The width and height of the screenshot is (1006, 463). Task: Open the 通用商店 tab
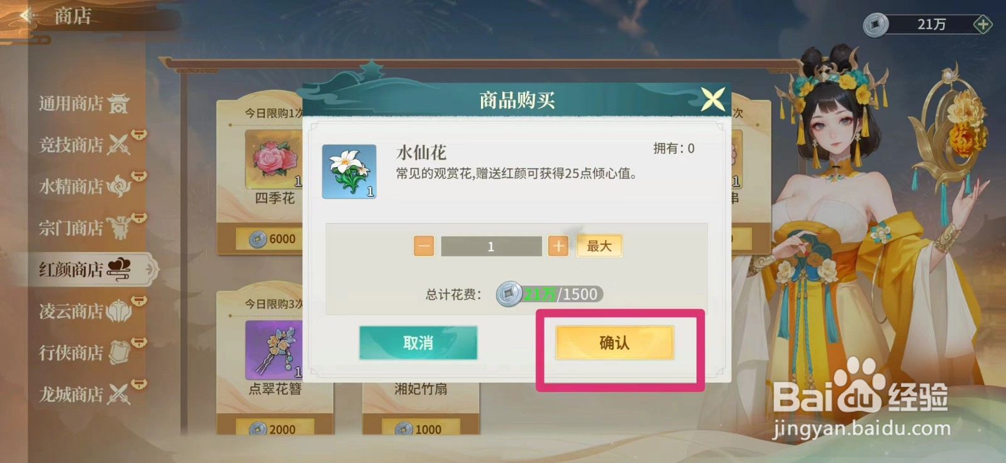(x=84, y=103)
